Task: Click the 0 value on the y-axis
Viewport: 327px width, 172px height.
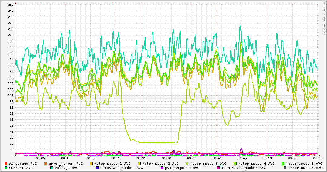Action: 13,156
